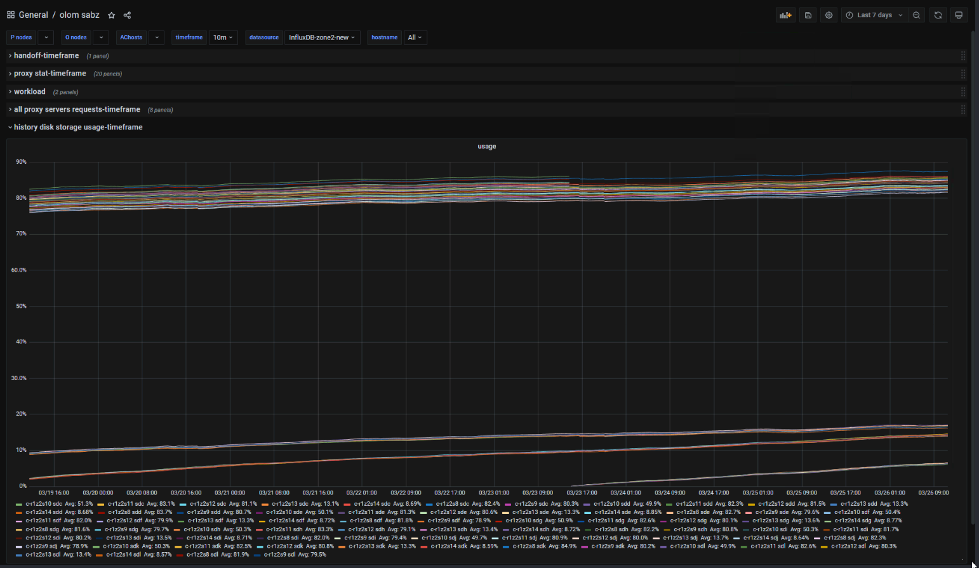The height and width of the screenshot is (568, 979).
Task: Star the olom sabz dashboard
Action: coord(112,15)
